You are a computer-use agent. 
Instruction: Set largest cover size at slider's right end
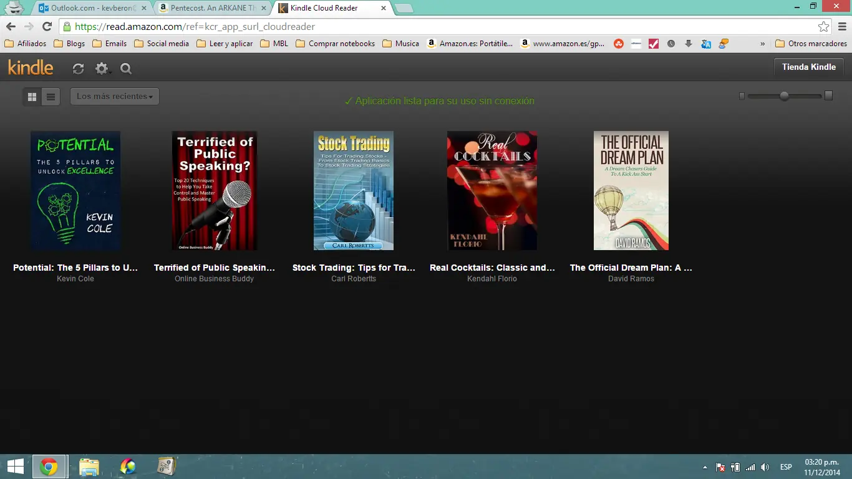pyautogui.click(x=828, y=95)
